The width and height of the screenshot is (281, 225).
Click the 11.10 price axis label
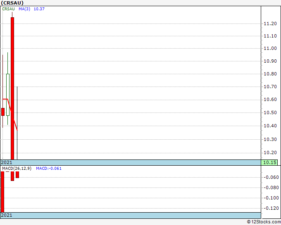point(270,36)
